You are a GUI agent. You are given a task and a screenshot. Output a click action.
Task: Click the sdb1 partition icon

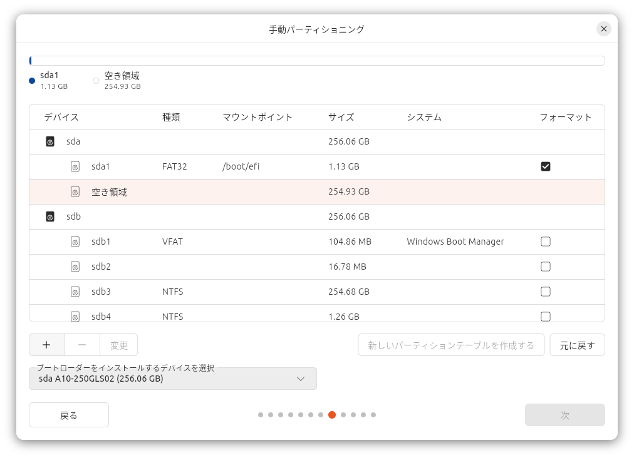click(x=75, y=242)
